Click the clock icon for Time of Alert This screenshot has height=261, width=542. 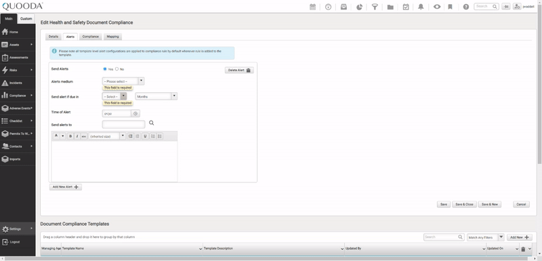pos(135,113)
